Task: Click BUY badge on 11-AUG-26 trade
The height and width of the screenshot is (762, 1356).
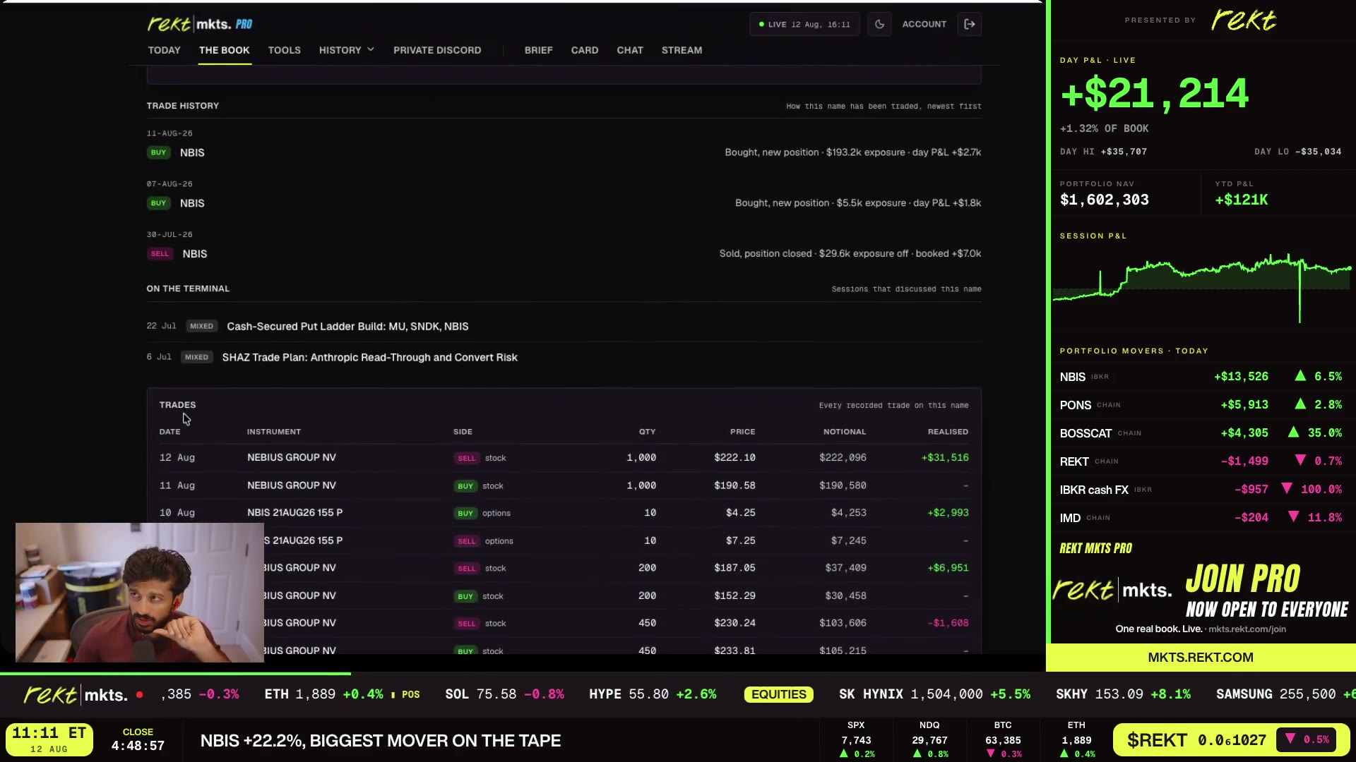Action: tap(158, 152)
